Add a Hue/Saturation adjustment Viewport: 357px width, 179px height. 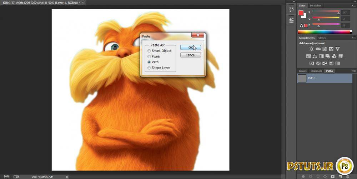[308, 56]
